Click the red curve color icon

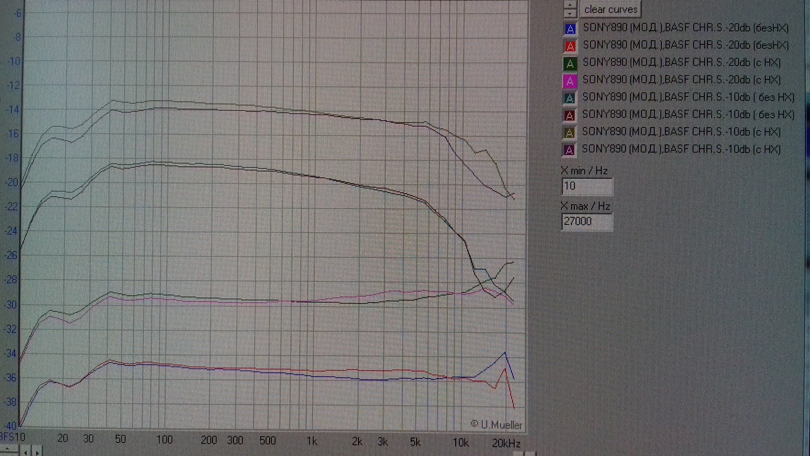[570, 46]
